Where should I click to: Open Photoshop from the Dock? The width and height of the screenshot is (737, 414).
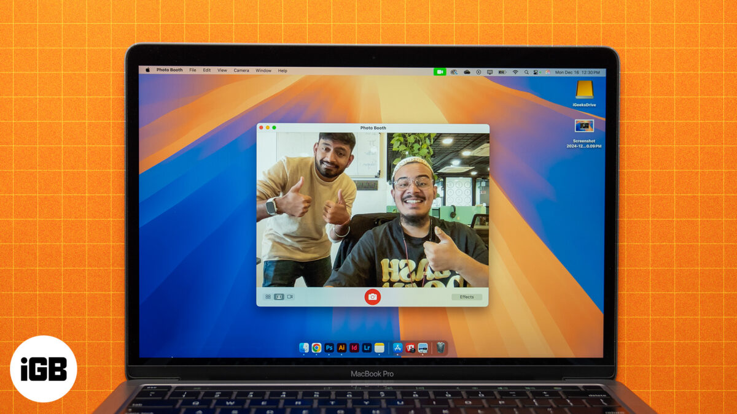pos(329,348)
